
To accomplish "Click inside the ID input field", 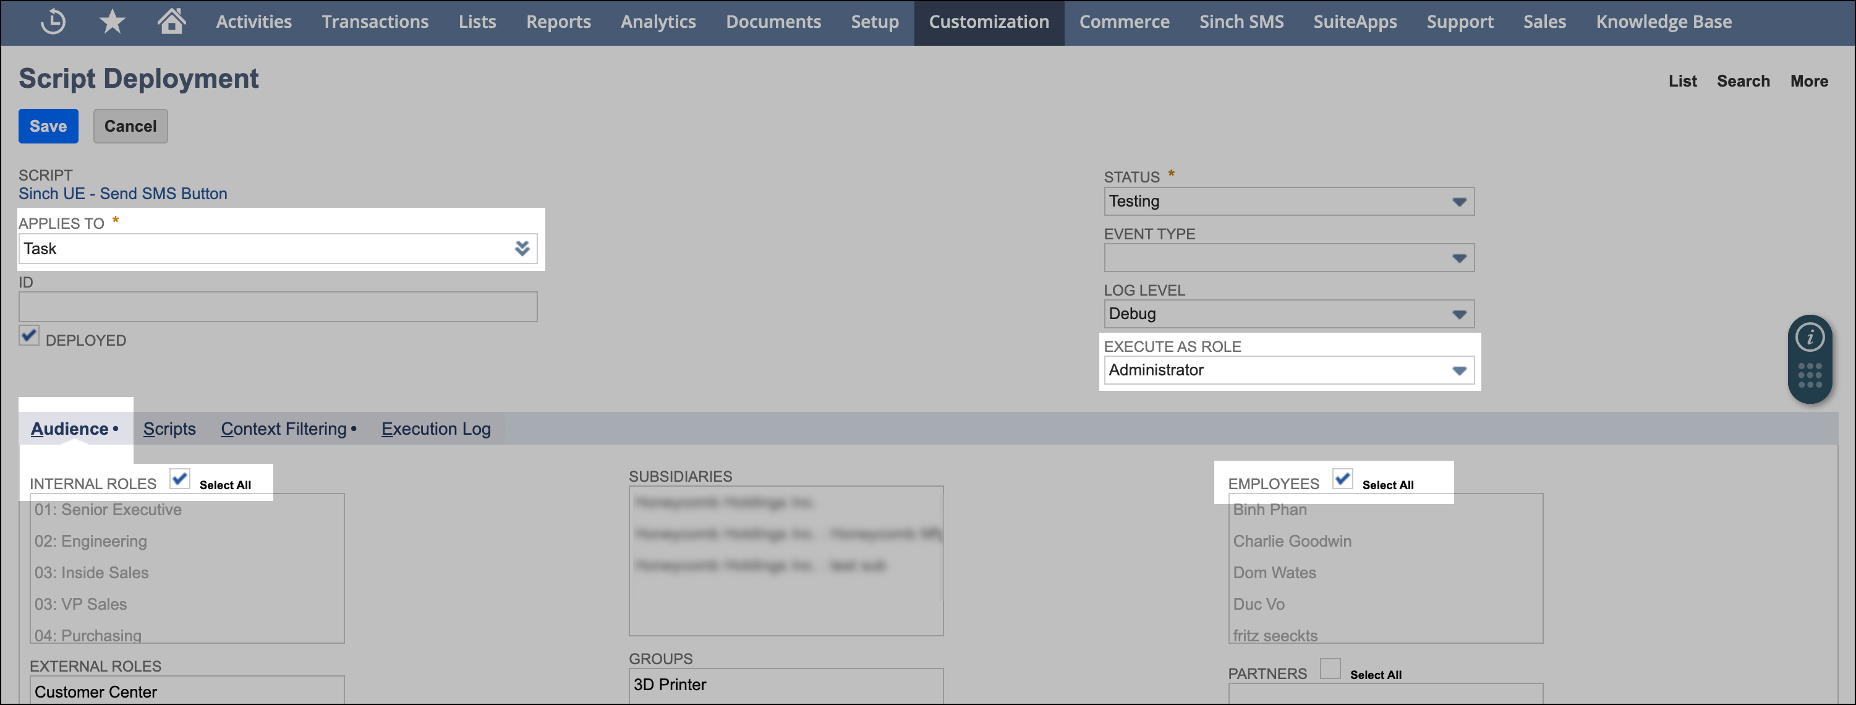I will coord(278,306).
